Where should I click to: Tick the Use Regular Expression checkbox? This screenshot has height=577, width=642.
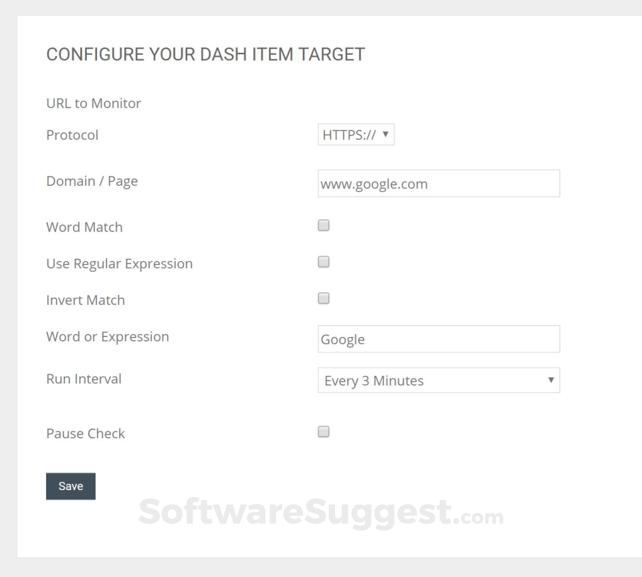(324, 262)
